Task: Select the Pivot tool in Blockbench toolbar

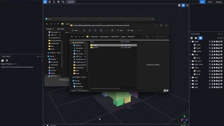Action: pos(58,2)
